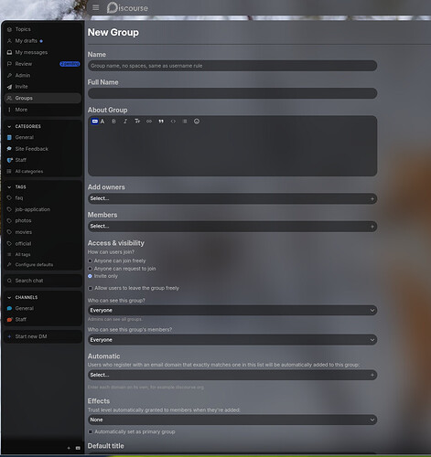Insert a hyperlink using the link icon
Viewport: 431px width, 457px height.
(x=149, y=122)
